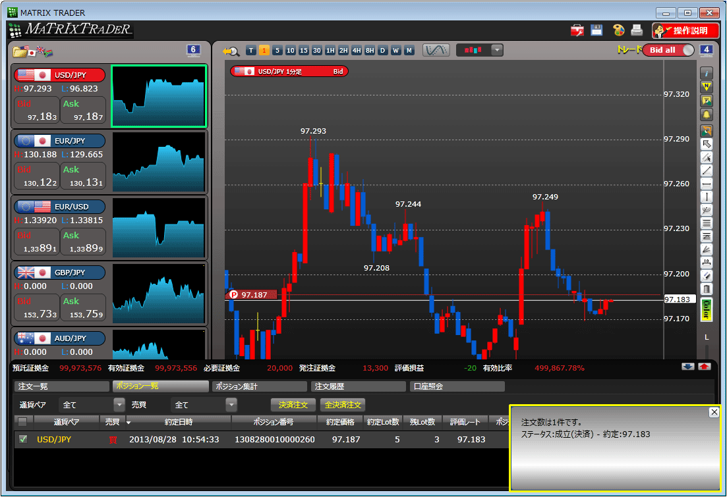Image resolution: width=727 pixels, height=497 pixels.
Task: Open the Color picker button in chart sidebar
Action: [706, 310]
